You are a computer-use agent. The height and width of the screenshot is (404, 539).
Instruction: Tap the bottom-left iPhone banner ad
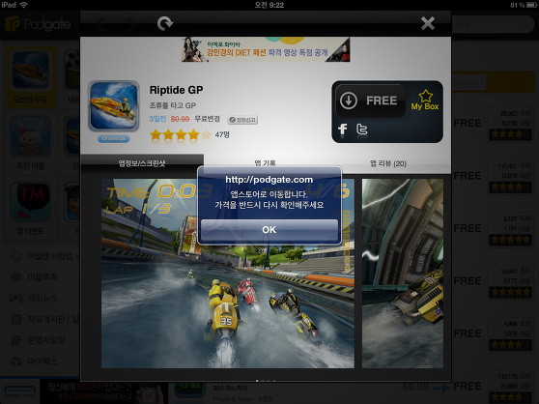(x=84, y=392)
